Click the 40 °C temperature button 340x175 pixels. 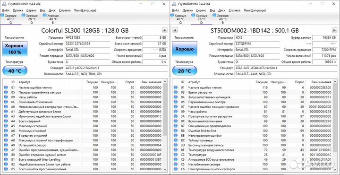15,71
